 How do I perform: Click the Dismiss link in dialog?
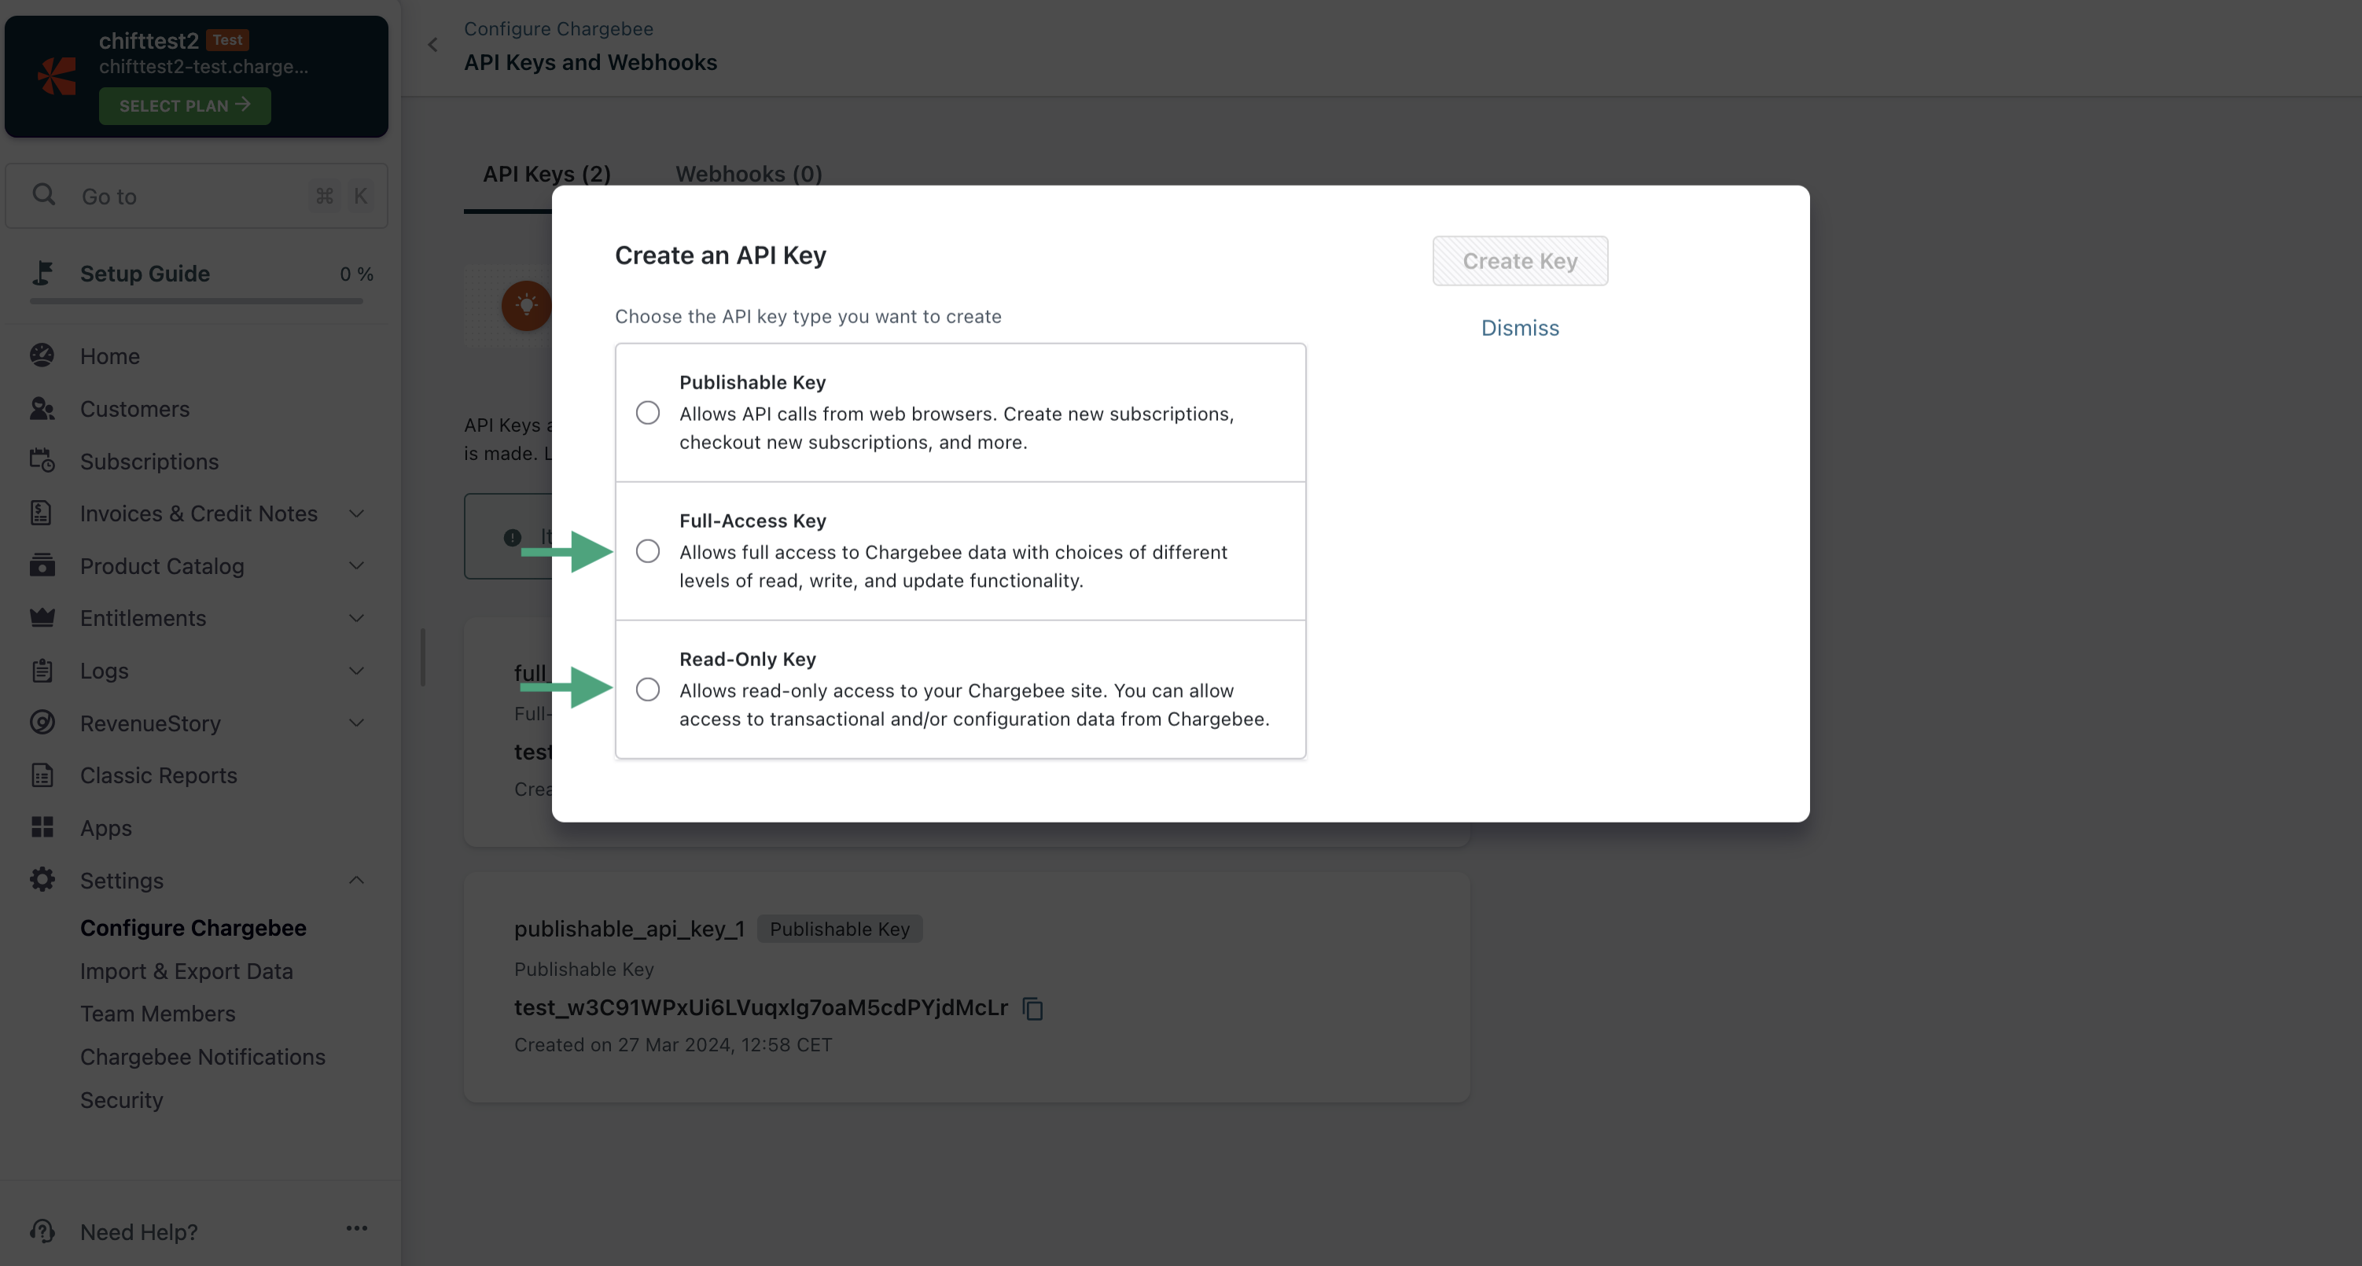[1519, 328]
